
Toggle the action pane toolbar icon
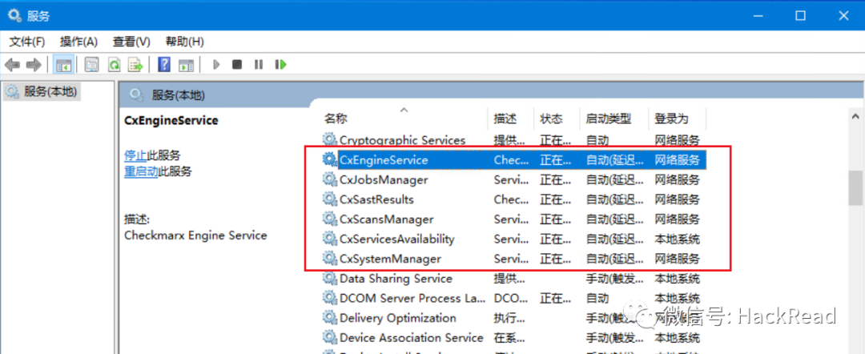tap(187, 65)
